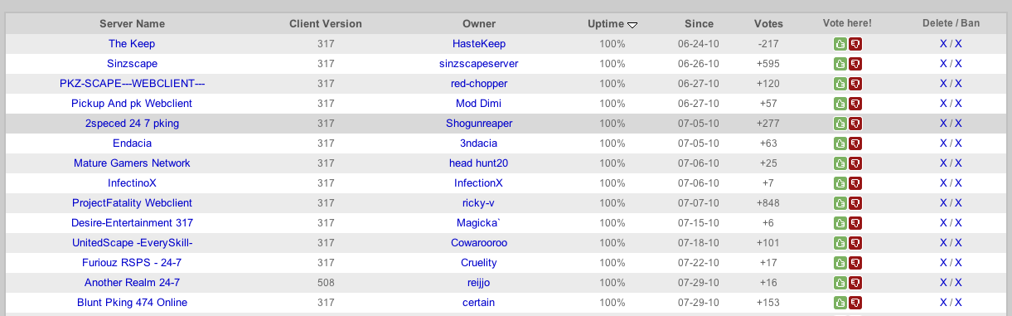Open owner profile Mod Dimi
1012x316 pixels.
click(478, 104)
